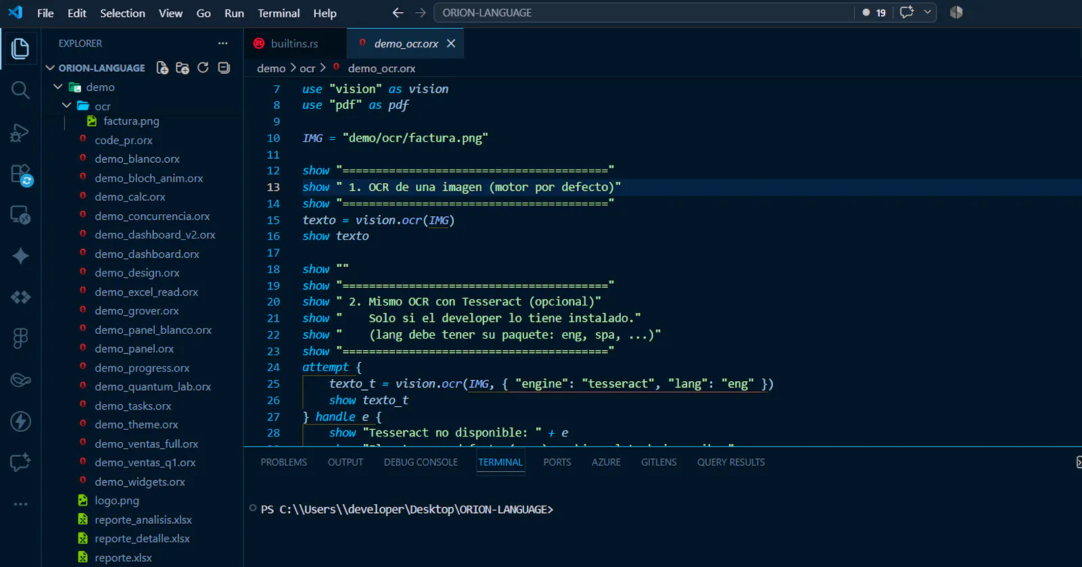Switch to the builtins.rs editor tab

295,43
